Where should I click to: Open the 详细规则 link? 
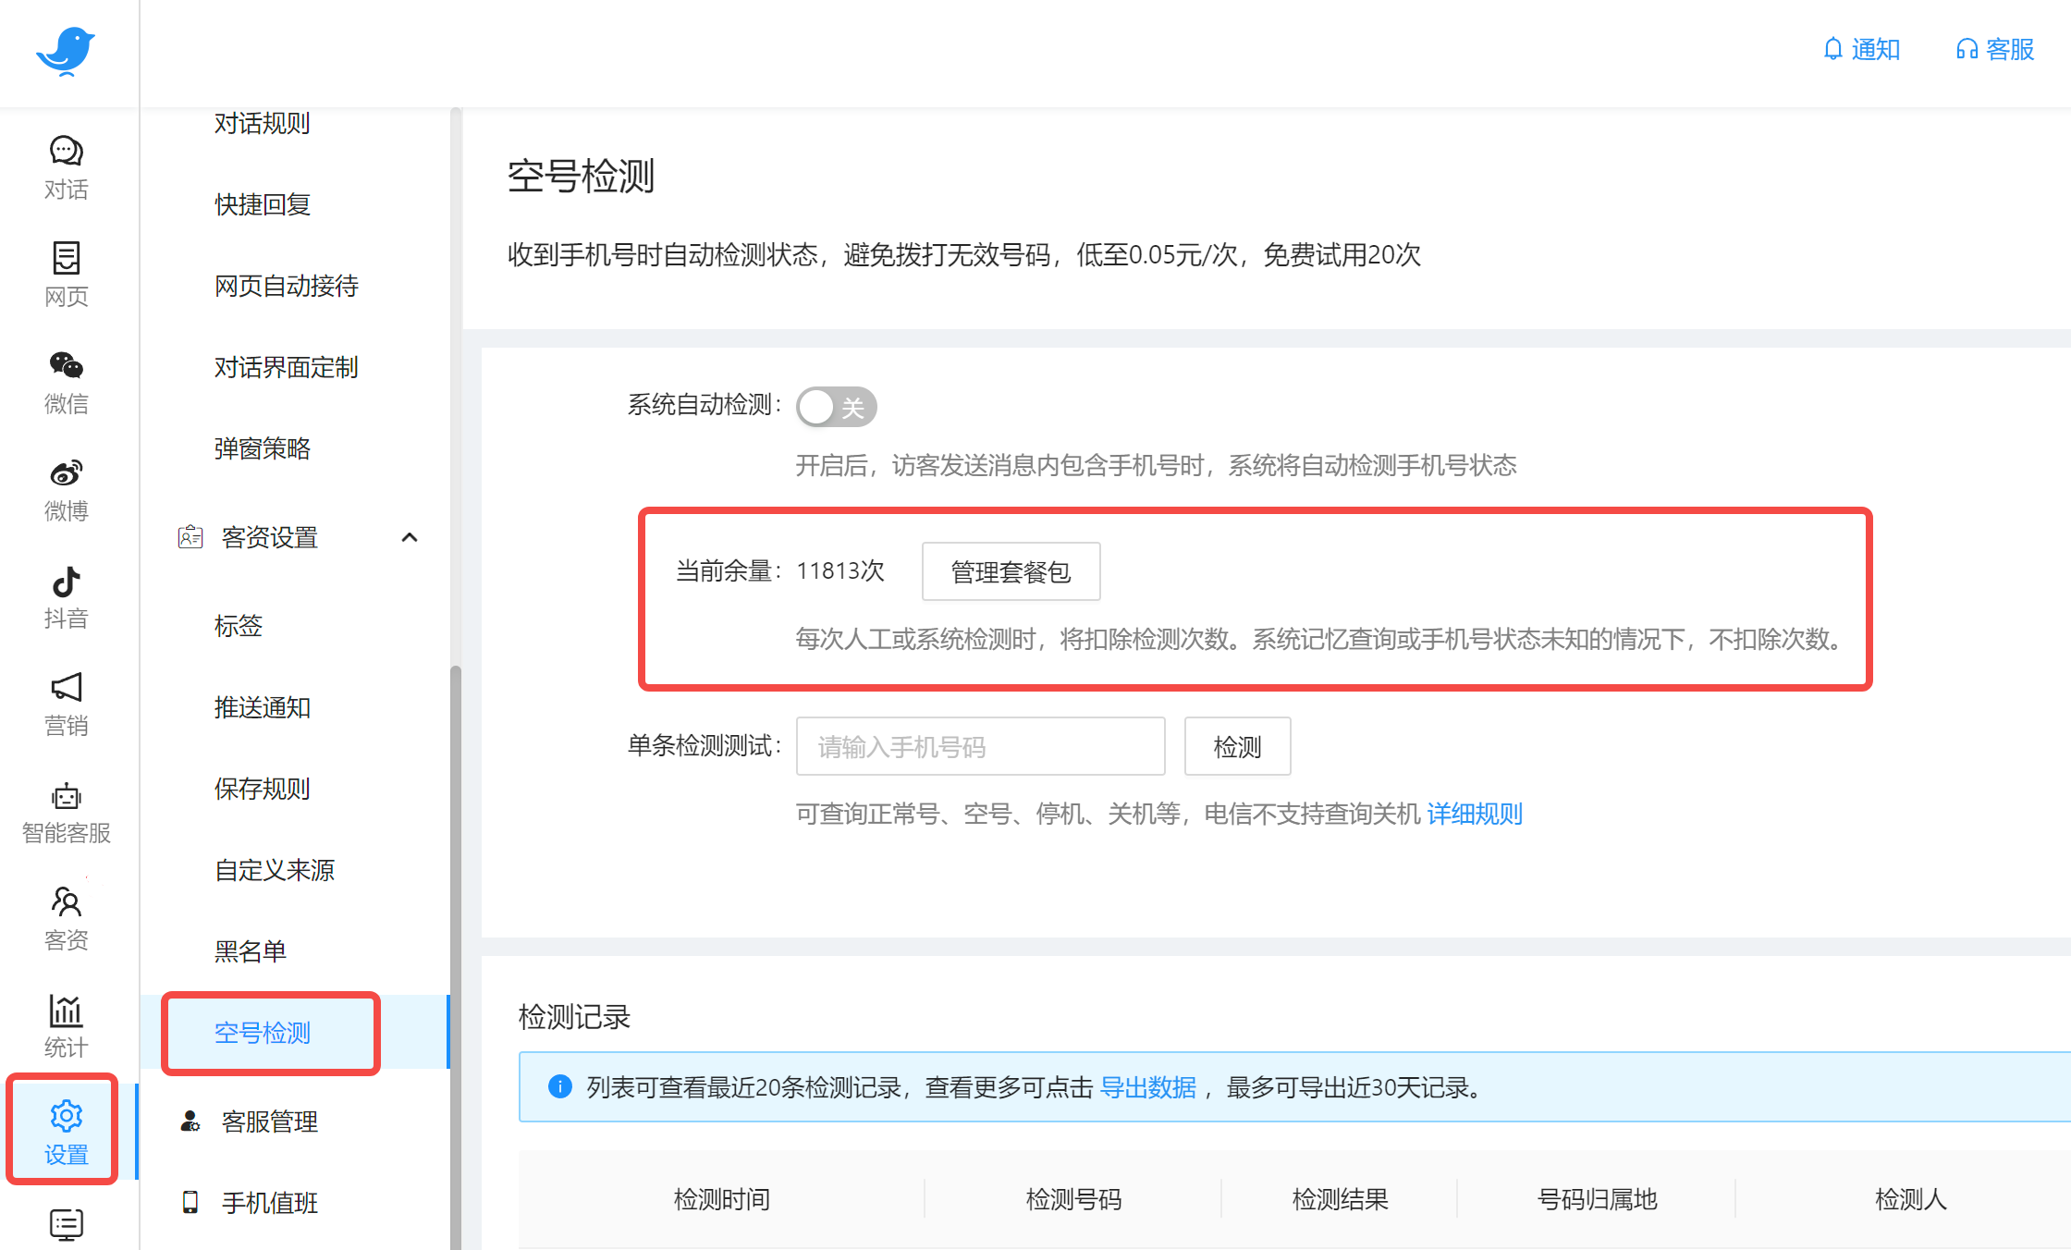(1474, 814)
